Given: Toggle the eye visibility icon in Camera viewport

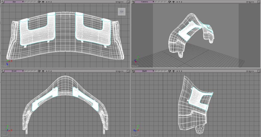Looking at the screenshot, I should pyautogui.click(x=173, y=2).
